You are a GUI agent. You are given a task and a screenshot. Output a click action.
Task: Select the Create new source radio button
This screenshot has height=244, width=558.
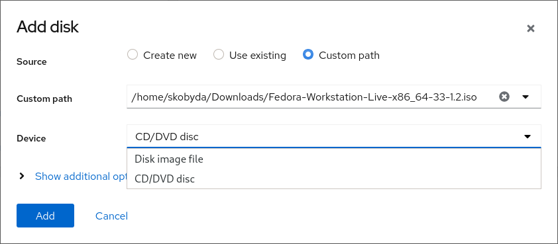(x=133, y=55)
